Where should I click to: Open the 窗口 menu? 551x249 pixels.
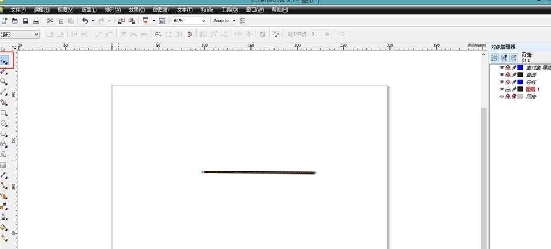[255, 10]
